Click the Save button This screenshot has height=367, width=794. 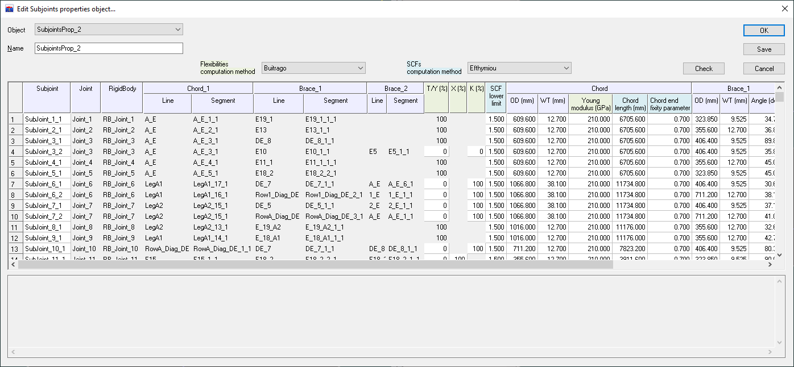pos(763,49)
